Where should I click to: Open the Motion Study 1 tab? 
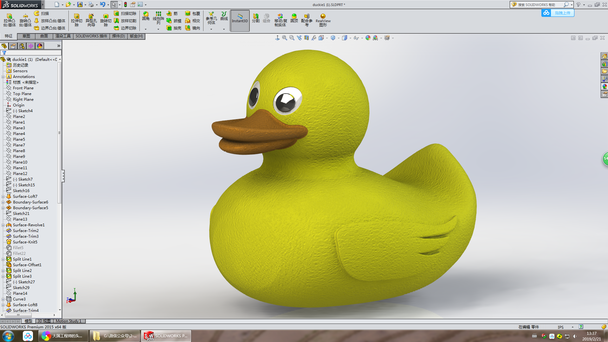click(68, 321)
